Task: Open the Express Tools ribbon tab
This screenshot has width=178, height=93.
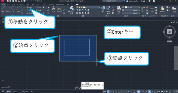Action: click(60, 4)
